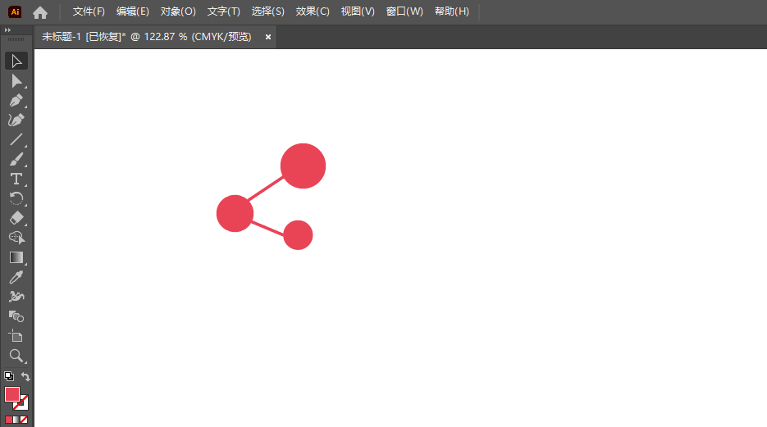Image resolution: width=767 pixels, height=427 pixels.
Task: Select the Selection tool arrow
Action: click(x=16, y=61)
